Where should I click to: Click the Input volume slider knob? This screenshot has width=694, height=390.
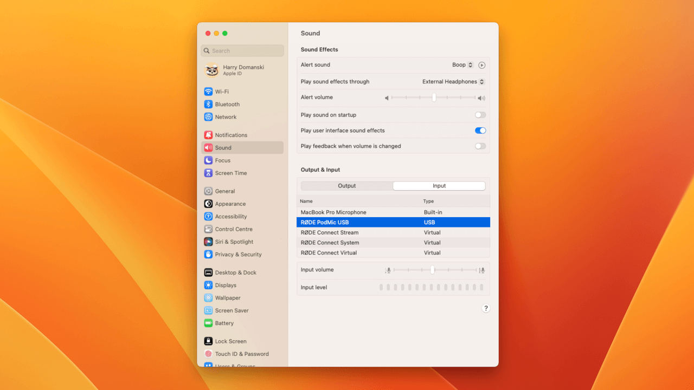pyautogui.click(x=432, y=270)
